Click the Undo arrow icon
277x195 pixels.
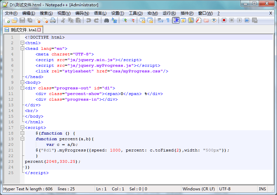88,21
